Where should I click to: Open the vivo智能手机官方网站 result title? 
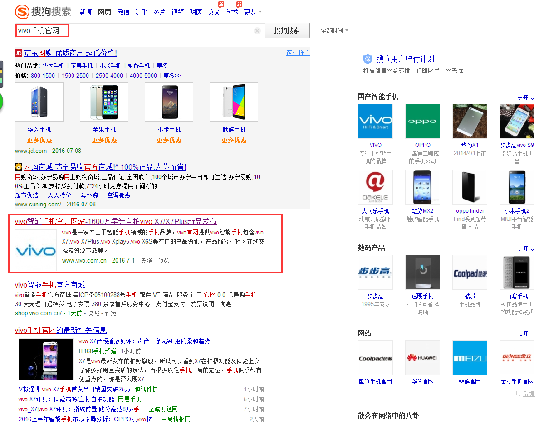pos(116,221)
